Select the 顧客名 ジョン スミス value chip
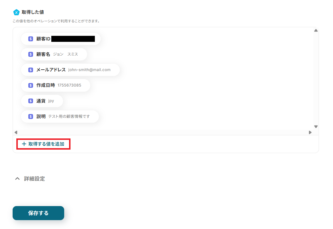The image size is (333, 229). 54,54
